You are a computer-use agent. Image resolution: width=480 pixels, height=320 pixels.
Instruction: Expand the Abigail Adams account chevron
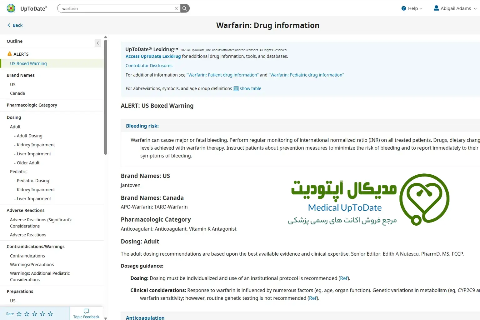click(475, 9)
